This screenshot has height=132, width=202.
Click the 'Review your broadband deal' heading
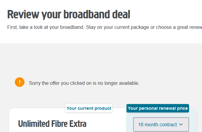click(69, 14)
